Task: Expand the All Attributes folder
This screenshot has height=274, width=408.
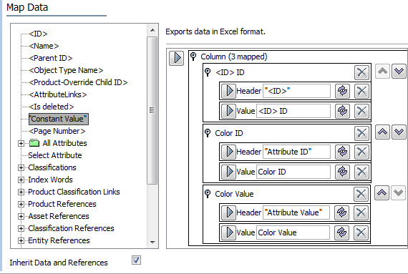Action: pos(21,144)
